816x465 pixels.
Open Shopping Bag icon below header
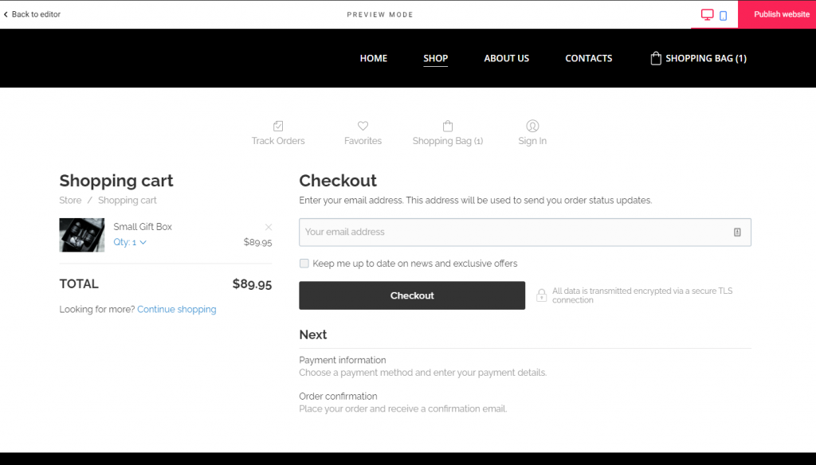point(448,126)
